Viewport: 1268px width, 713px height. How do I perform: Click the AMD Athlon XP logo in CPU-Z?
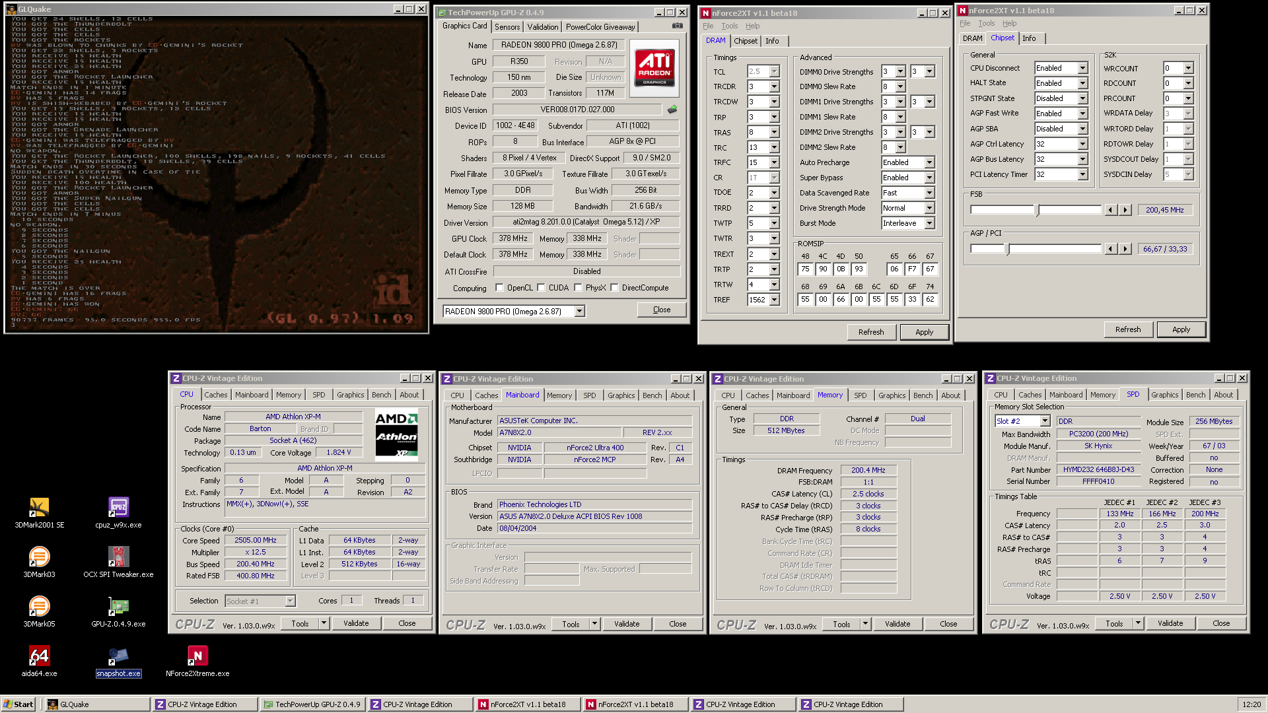(x=396, y=434)
